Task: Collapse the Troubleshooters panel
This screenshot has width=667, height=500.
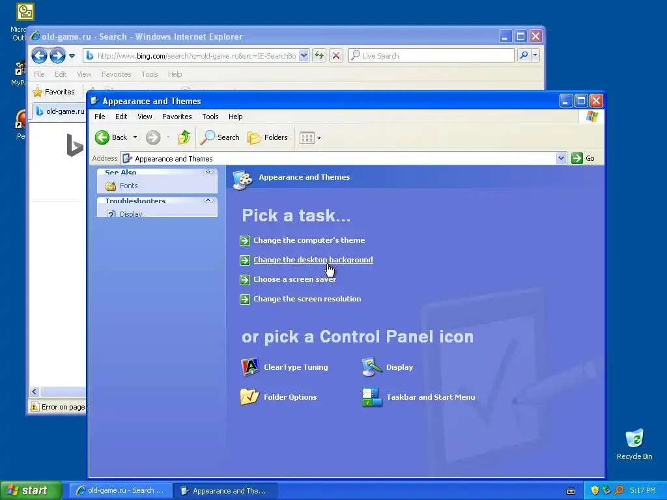Action: click(x=208, y=201)
